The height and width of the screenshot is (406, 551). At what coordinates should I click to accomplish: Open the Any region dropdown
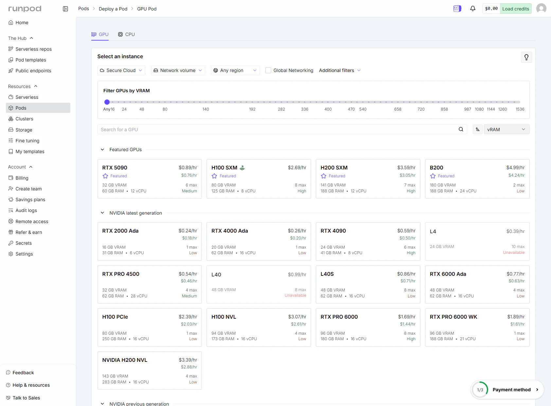click(x=235, y=70)
